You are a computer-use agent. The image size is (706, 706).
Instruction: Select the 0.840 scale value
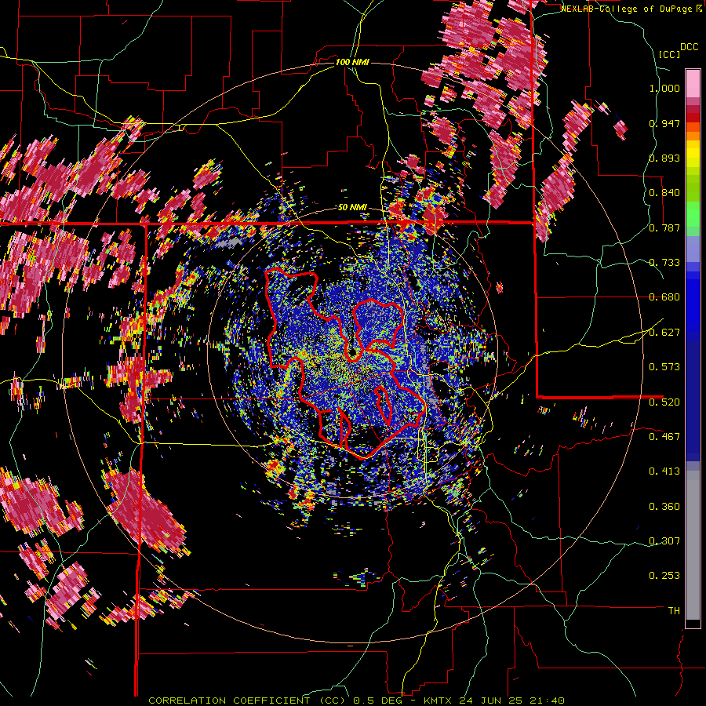click(x=664, y=193)
